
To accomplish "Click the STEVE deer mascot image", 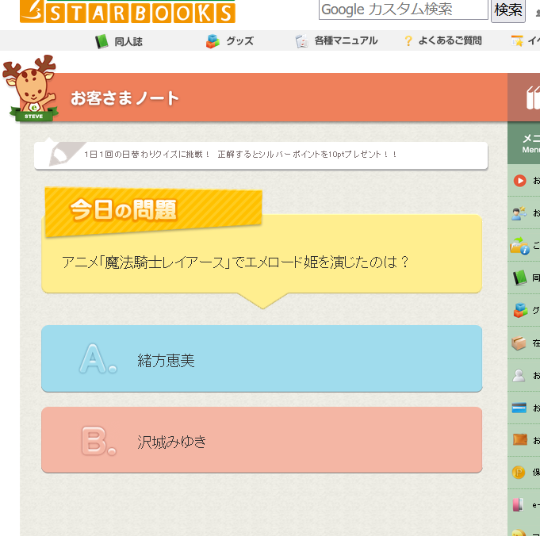I will coord(29,88).
